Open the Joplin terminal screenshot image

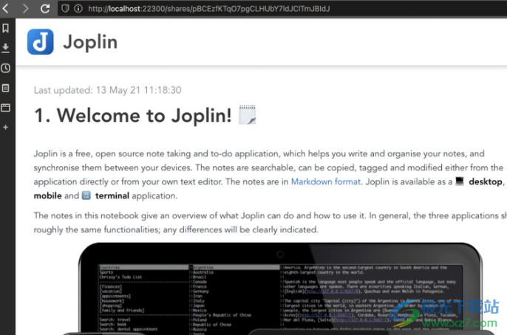(280, 289)
